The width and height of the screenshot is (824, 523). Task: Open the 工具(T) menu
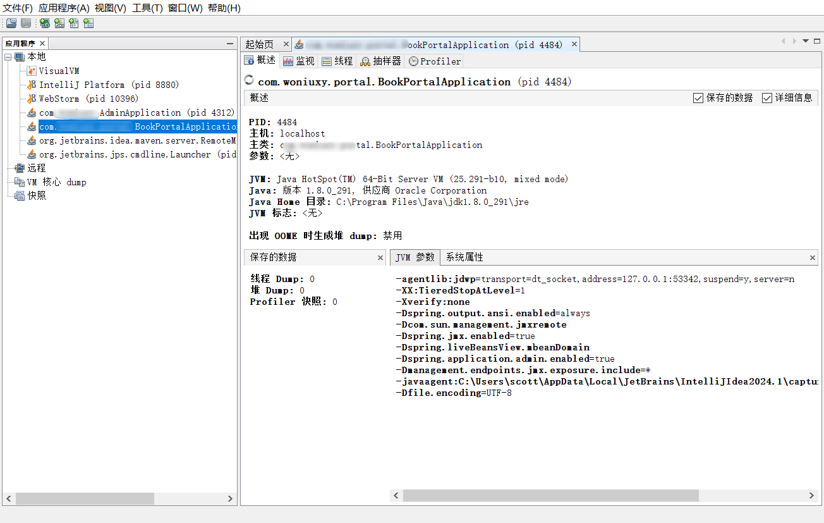click(147, 8)
